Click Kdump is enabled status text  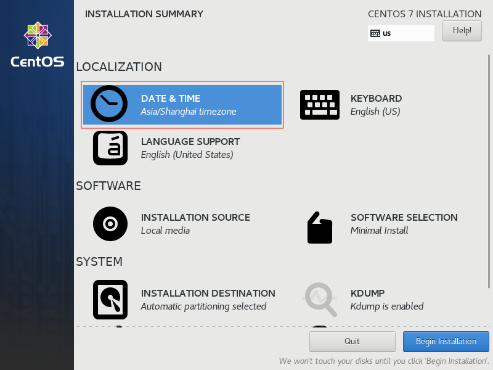[387, 306]
